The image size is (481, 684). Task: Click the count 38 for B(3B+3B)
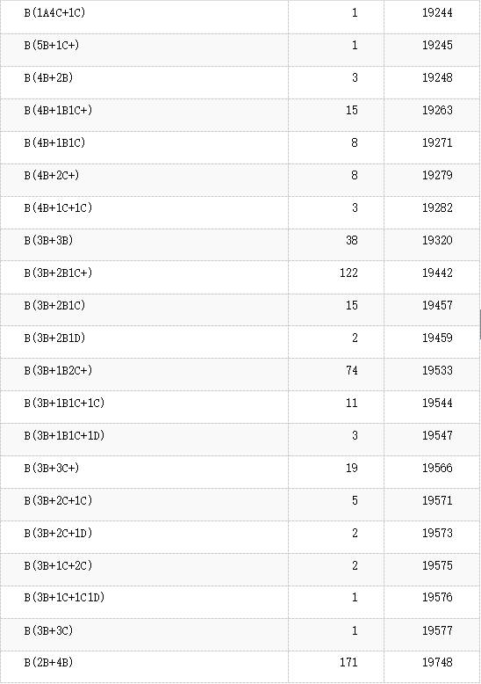352,240
